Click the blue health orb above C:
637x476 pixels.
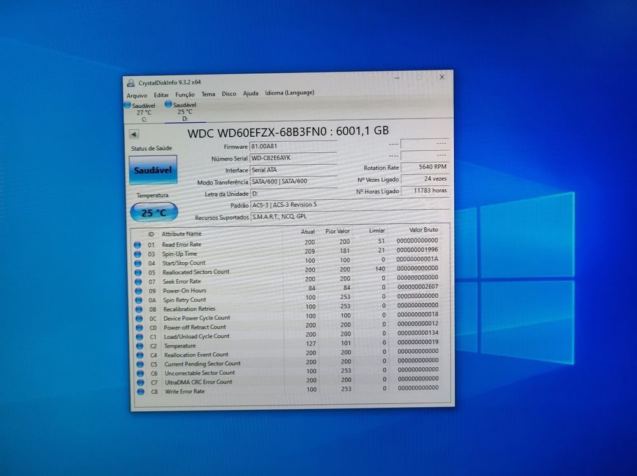[127, 105]
